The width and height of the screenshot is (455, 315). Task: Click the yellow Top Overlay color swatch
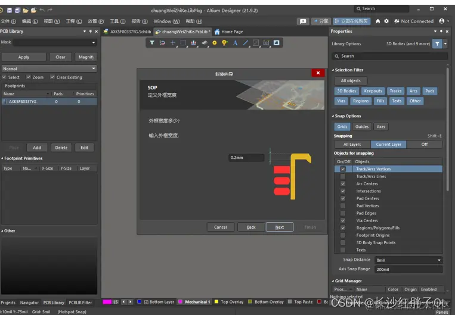(216, 302)
